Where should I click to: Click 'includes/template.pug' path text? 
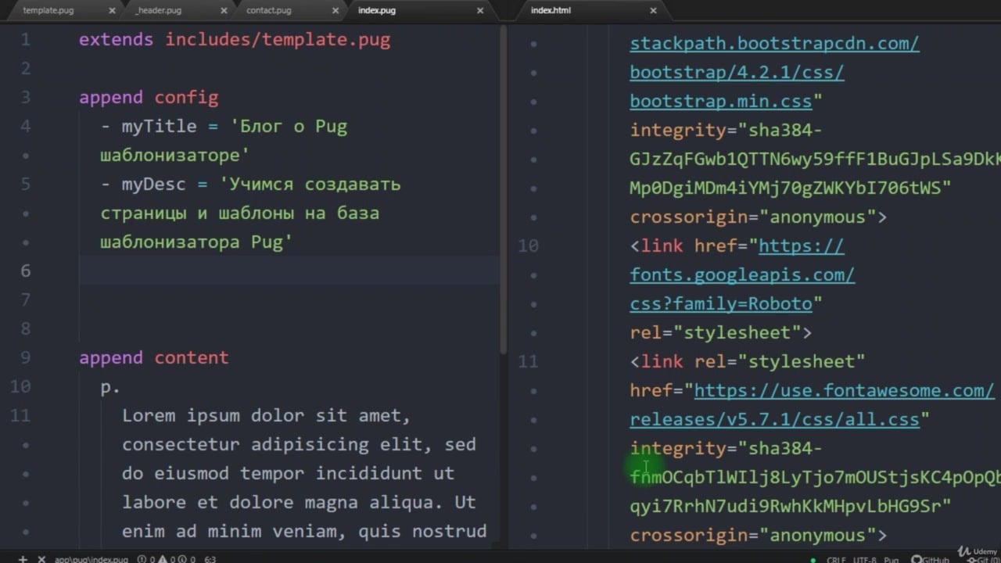[277, 40]
